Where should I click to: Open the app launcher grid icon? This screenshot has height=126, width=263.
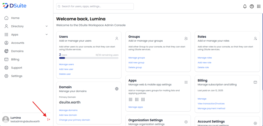pos(259,6)
